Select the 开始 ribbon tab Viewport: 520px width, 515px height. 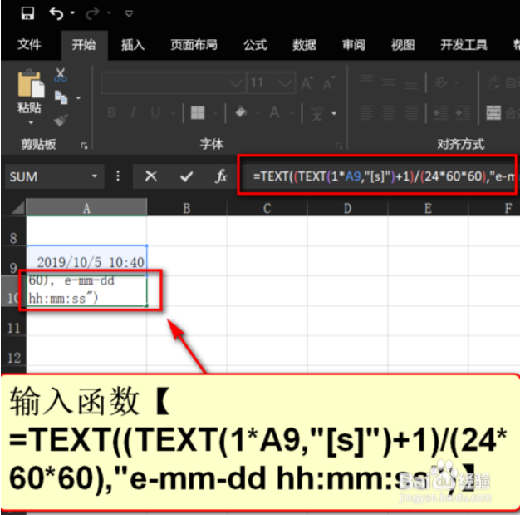tap(84, 44)
